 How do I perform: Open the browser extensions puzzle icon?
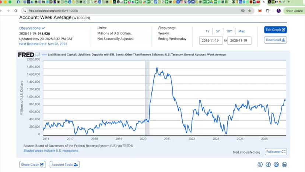(268, 11)
